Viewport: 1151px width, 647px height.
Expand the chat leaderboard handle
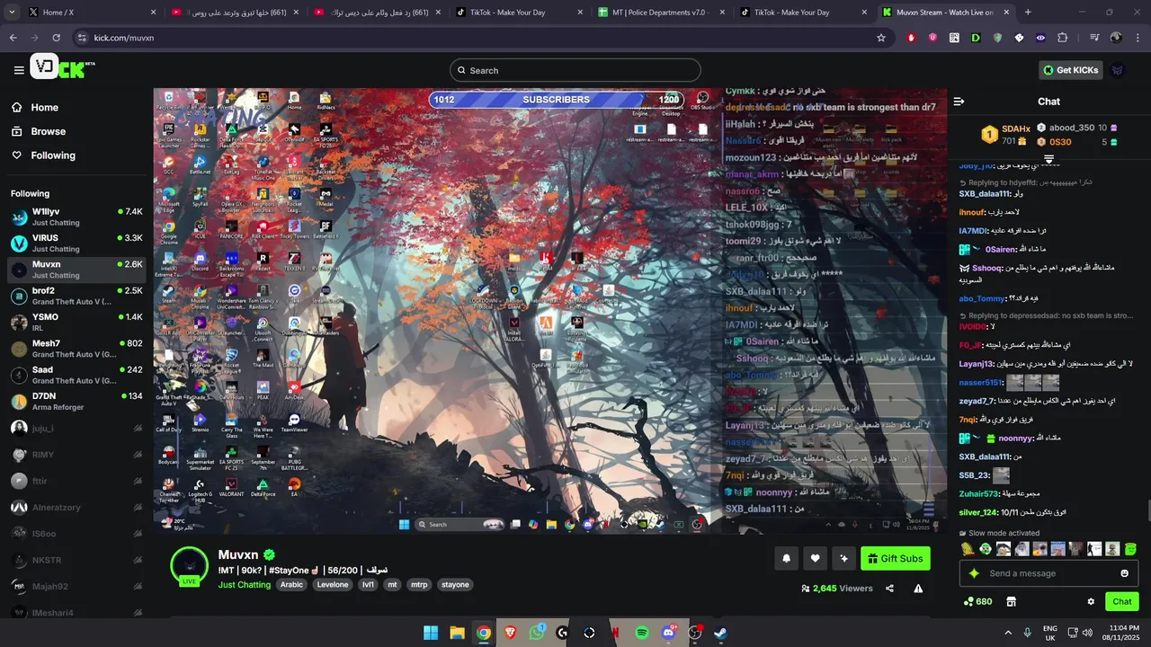(1048, 159)
